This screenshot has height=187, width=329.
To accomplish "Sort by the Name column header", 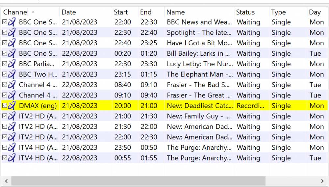I will (199, 12).
